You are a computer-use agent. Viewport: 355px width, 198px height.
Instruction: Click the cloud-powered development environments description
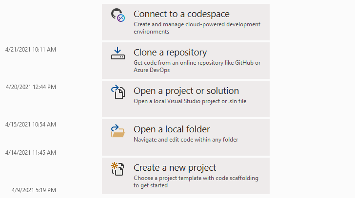(x=197, y=28)
